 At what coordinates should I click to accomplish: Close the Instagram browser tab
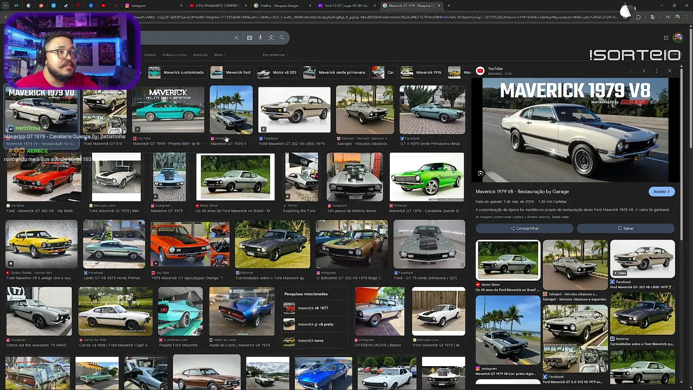[x=181, y=5]
